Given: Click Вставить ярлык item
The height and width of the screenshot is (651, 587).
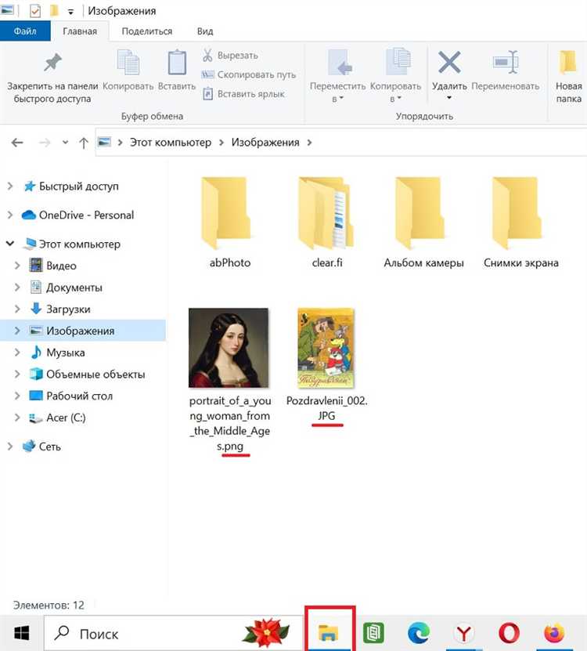Looking at the screenshot, I should 243,94.
